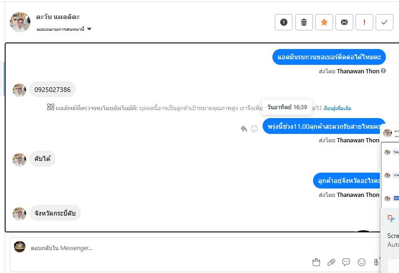The width and height of the screenshot is (399, 273).
Task: Mark conversation as spam with octagon icon
Action: 284,22
